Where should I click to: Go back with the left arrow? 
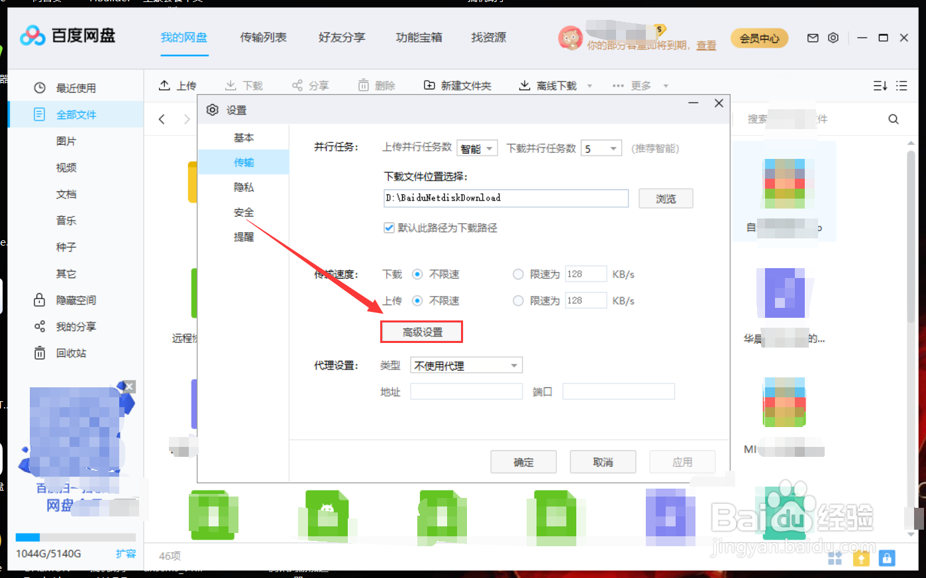point(162,119)
